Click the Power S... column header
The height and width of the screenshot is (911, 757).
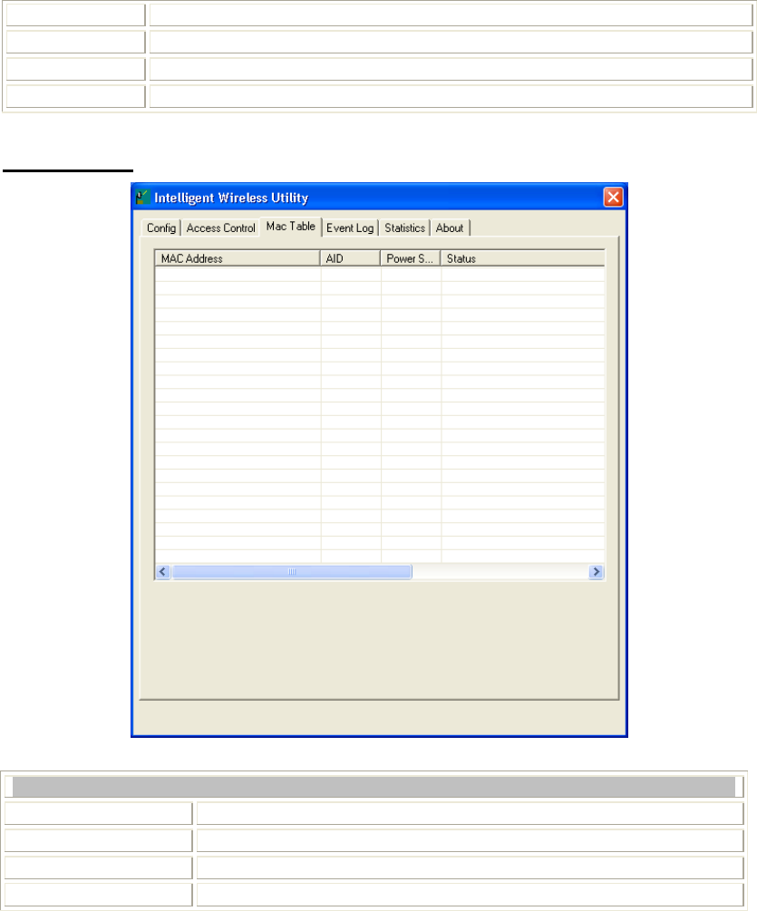410,258
